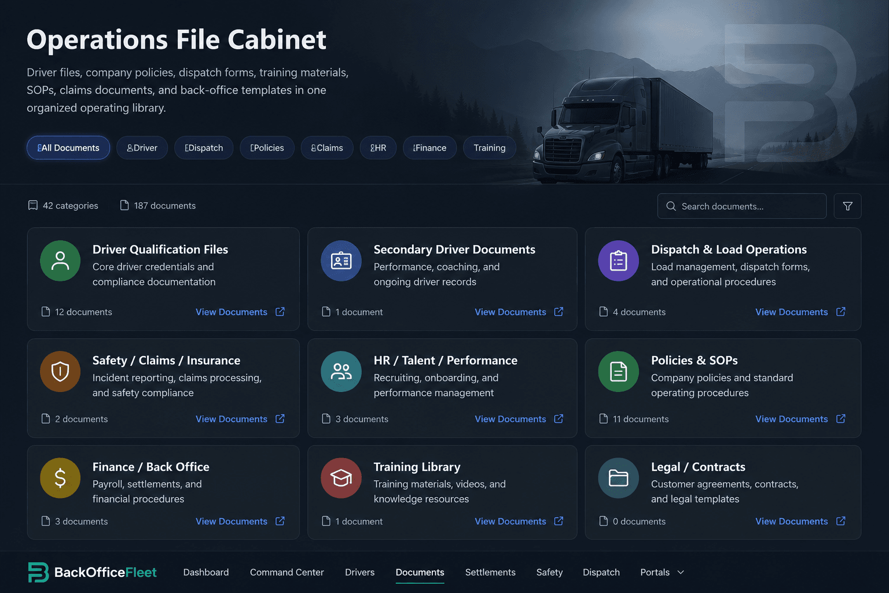
Task: Open Command Center in bottom navigation
Action: [x=287, y=572]
